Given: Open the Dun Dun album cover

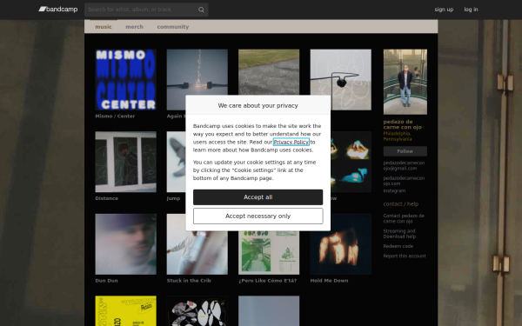Looking at the screenshot, I should 125,244.
